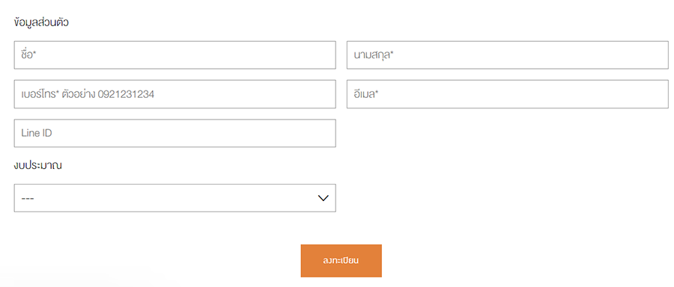Submit the form with the ลงทะเบียน button
Viewport: 674px width, 287px height.
pos(341,261)
